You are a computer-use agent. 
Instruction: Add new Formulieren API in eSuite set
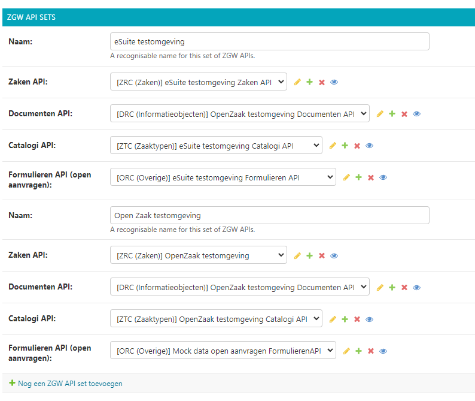tap(358, 177)
